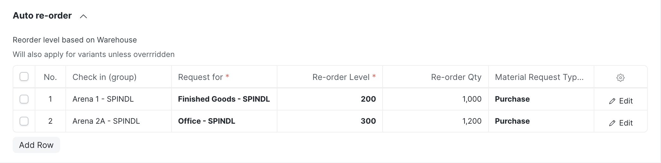Change row 1 Purchase material request type
Screen dimensions: 661x163
tap(512, 99)
